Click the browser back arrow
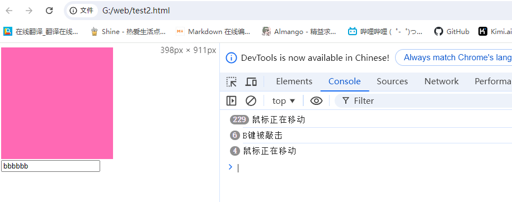512x202 pixels. click(9, 11)
